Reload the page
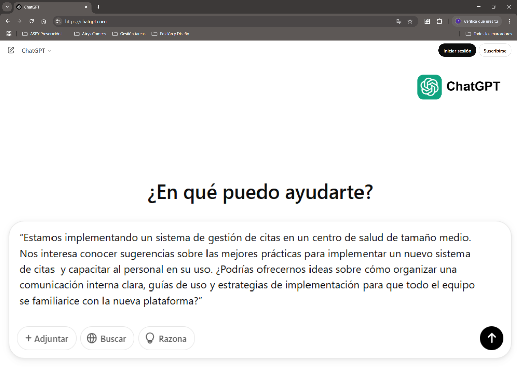 point(32,21)
